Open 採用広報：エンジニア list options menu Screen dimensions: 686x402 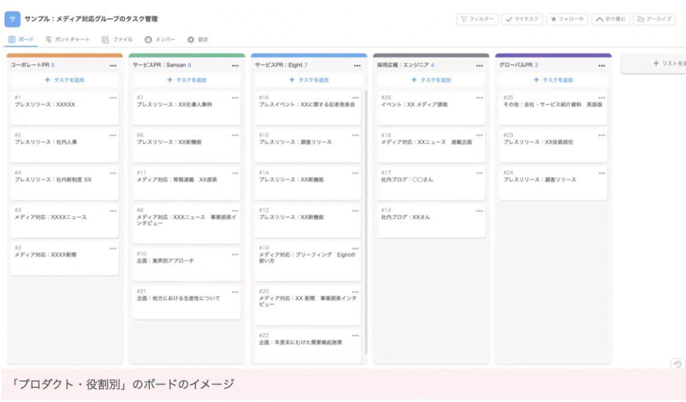point(479,65)
